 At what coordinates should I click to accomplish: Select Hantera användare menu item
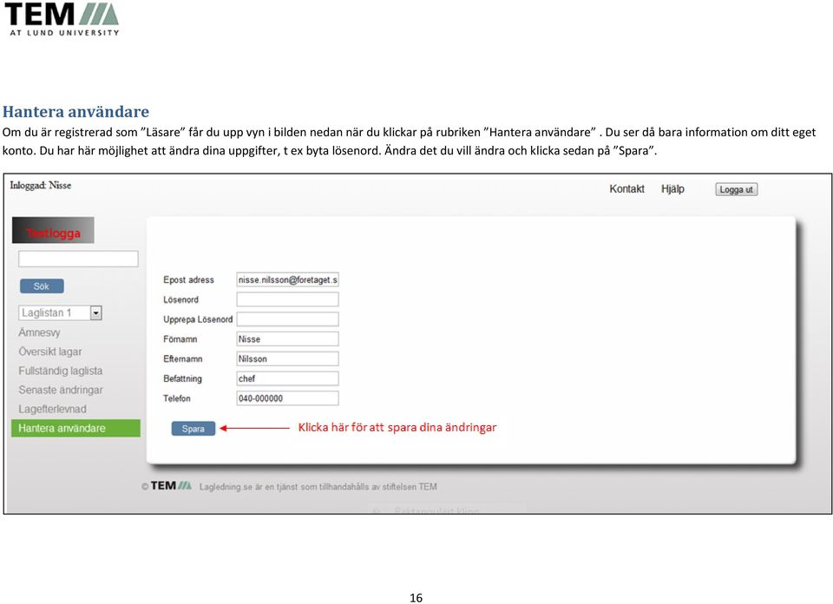coord(75,428)
